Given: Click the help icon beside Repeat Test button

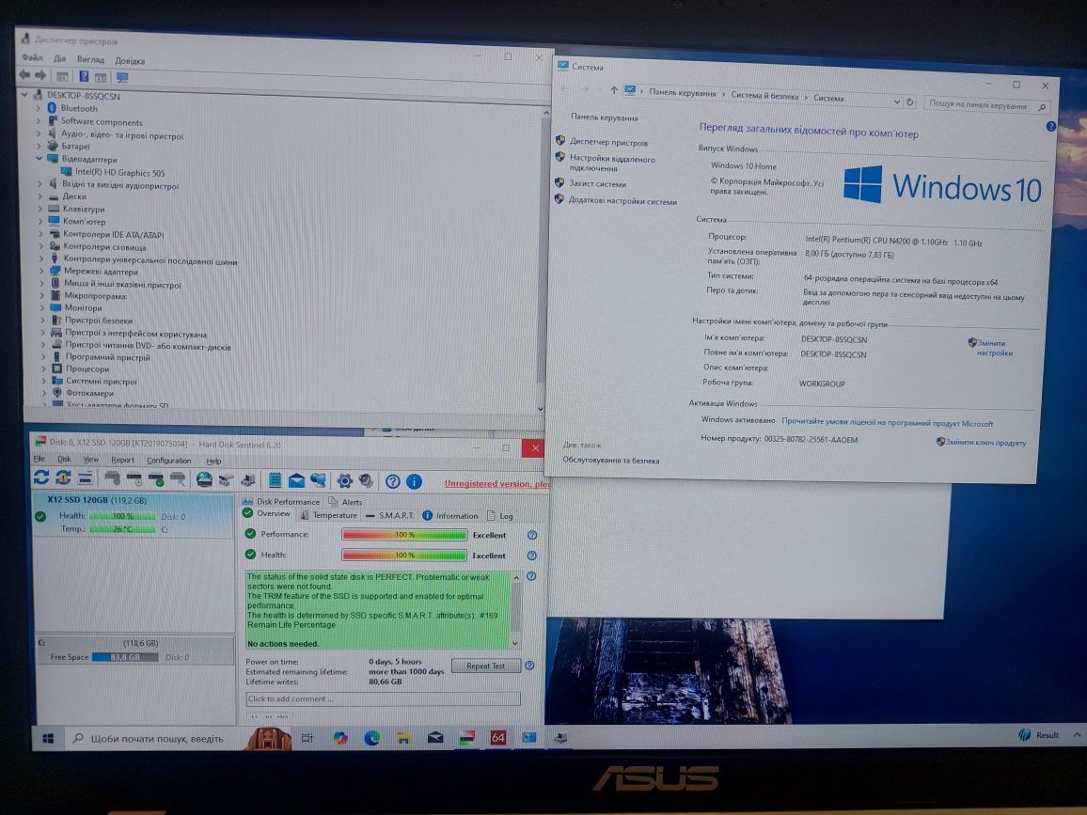Looking at the screenshot, I should click(x=529, y=666).
